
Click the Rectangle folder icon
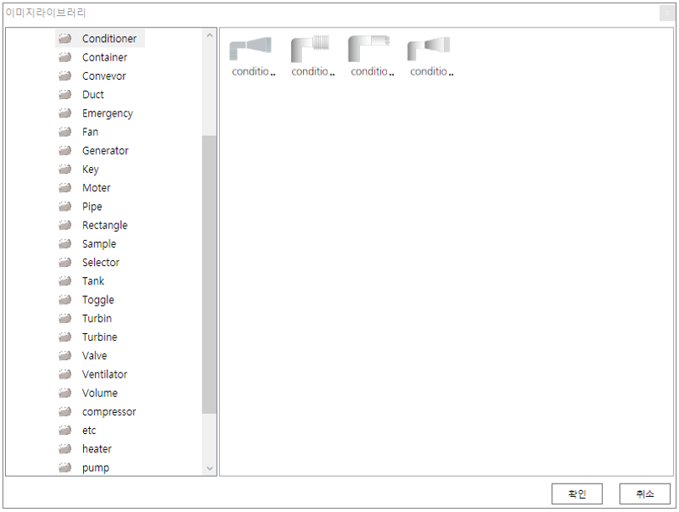point(65,225)
